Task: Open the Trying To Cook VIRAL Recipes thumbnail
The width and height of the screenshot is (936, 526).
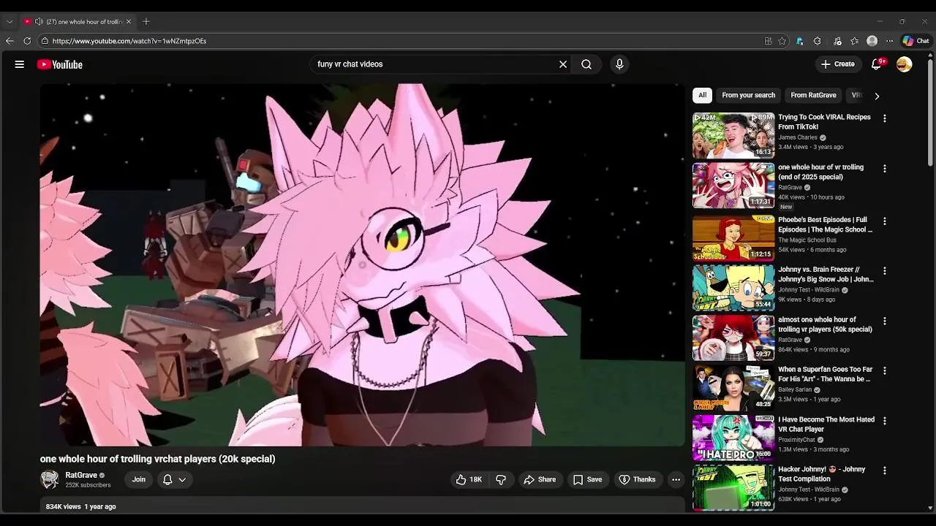Action: tap(733, 135)
